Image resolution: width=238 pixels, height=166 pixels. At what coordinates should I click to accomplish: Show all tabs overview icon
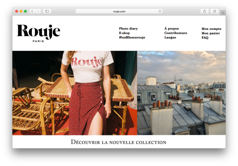click(x=215, y=11)
